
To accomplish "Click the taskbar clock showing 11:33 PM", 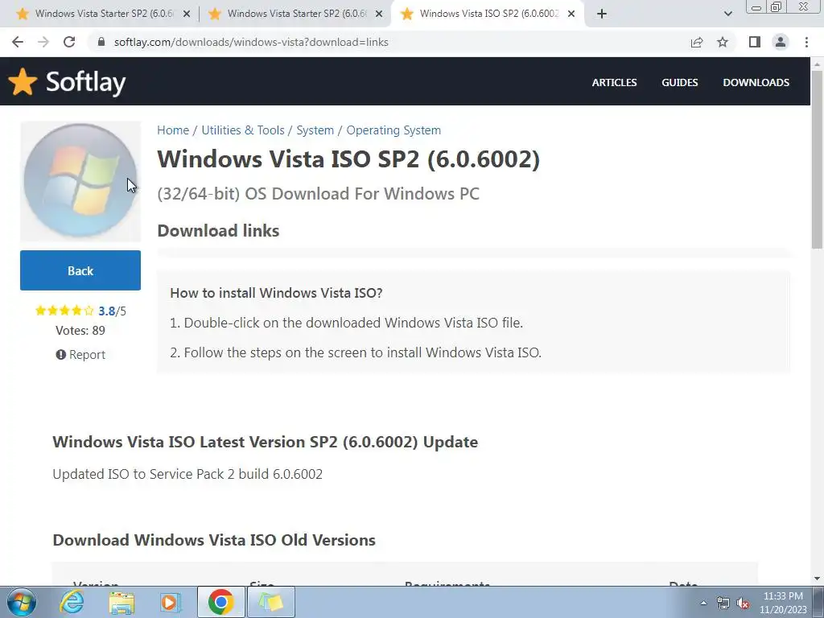I will point(783,603).
